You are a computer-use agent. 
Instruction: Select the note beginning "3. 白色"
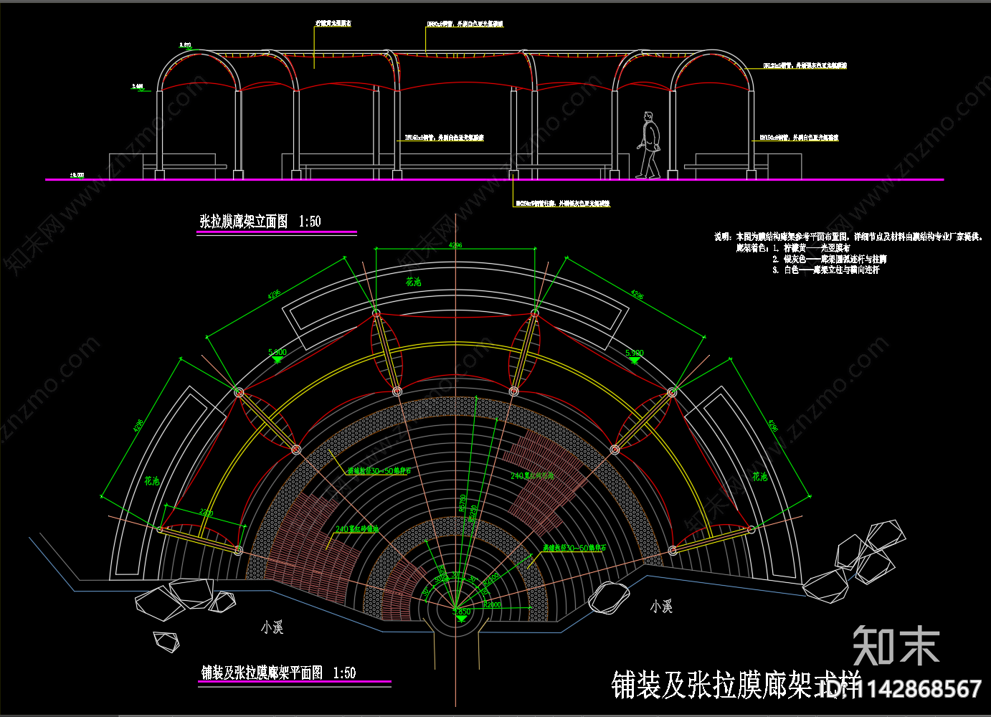click(x=825, y=270)
